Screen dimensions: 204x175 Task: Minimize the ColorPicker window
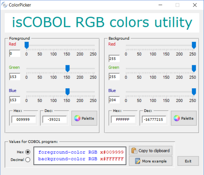pos(160,5)
